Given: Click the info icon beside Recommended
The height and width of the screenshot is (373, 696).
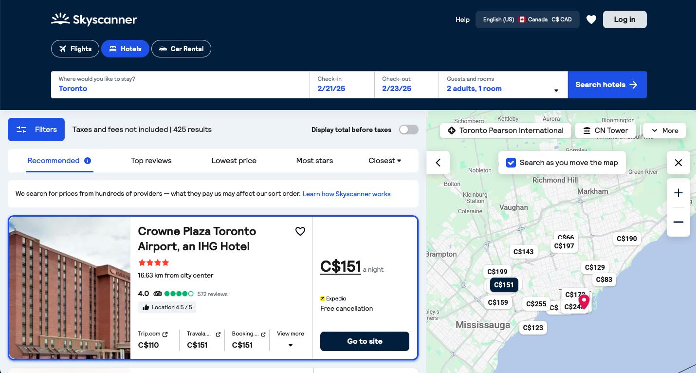Looking at the screenshot, I should coord(88,161).
